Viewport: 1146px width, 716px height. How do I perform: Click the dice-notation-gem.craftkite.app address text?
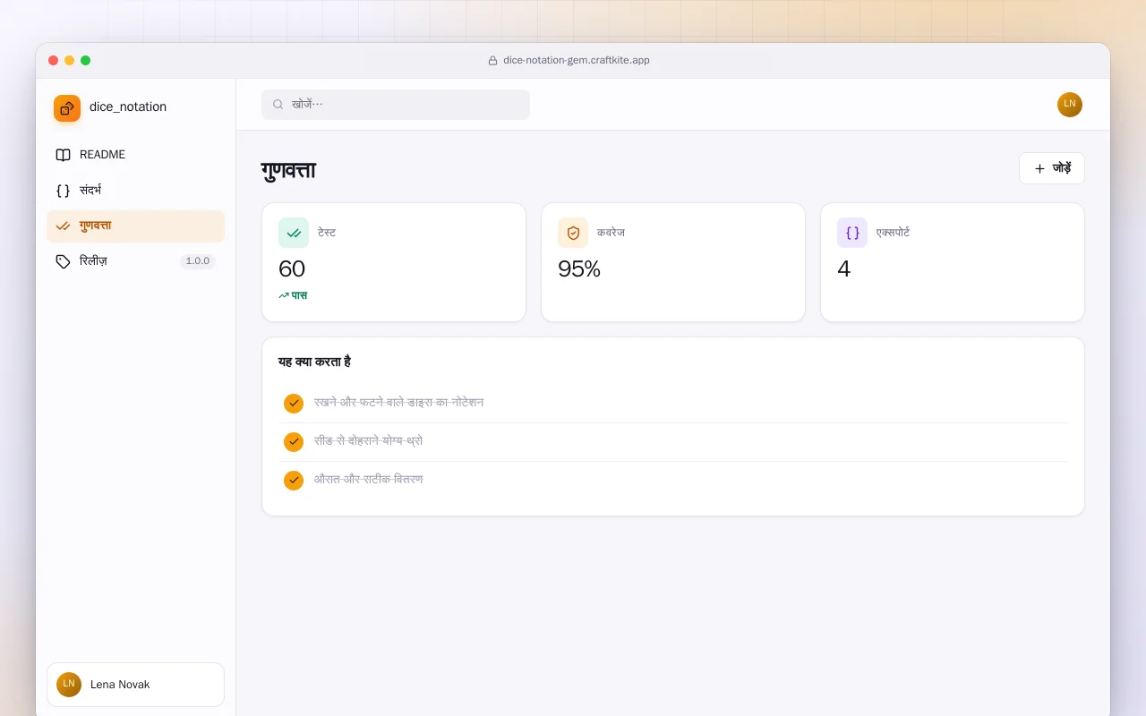point(577,61)
